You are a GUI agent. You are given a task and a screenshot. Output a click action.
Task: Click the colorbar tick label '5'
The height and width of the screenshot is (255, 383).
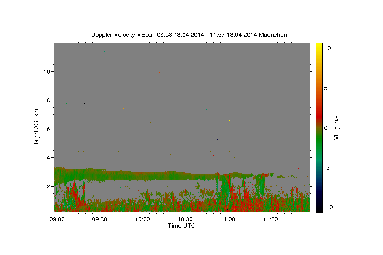click(x=326, y=88)
